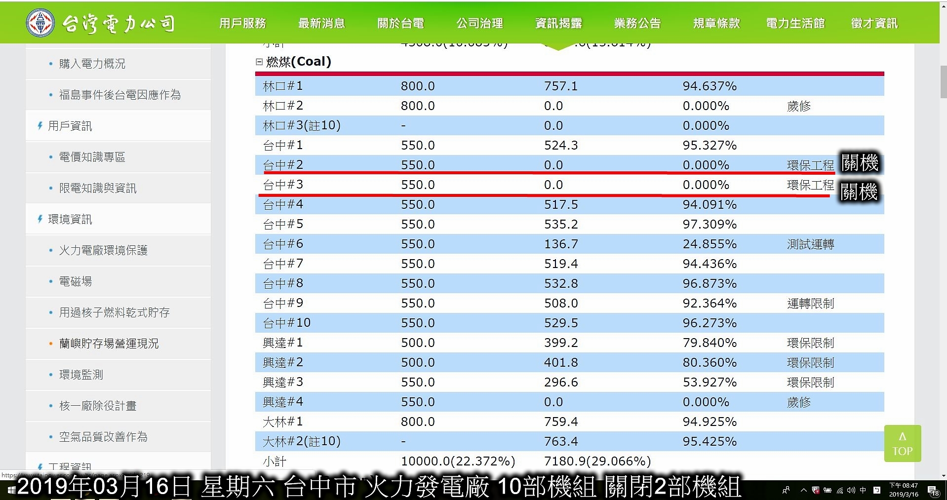
Task: Click the page vertical scrollbar thumb
Action: click(x=944, y=82)
